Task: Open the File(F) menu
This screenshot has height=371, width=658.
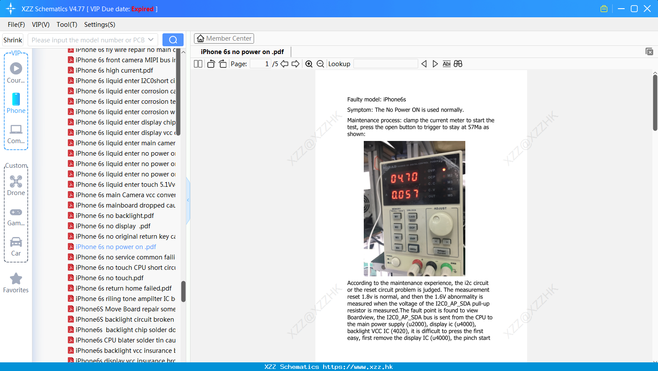Action: (x=16, y=25)
